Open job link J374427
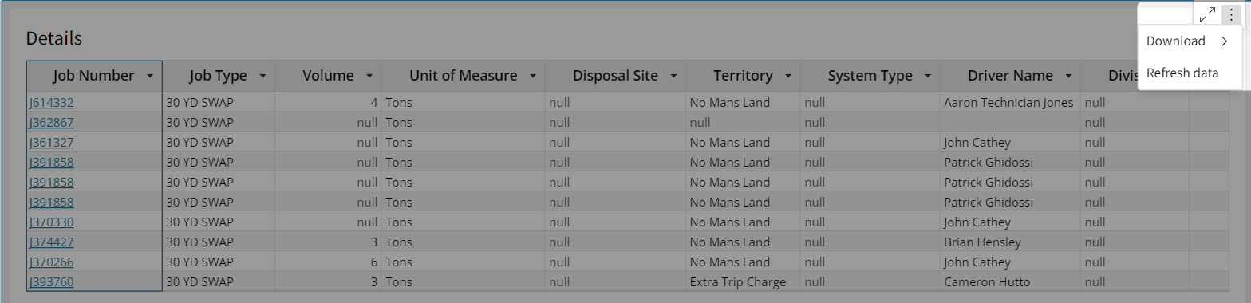 pos(51,242)
